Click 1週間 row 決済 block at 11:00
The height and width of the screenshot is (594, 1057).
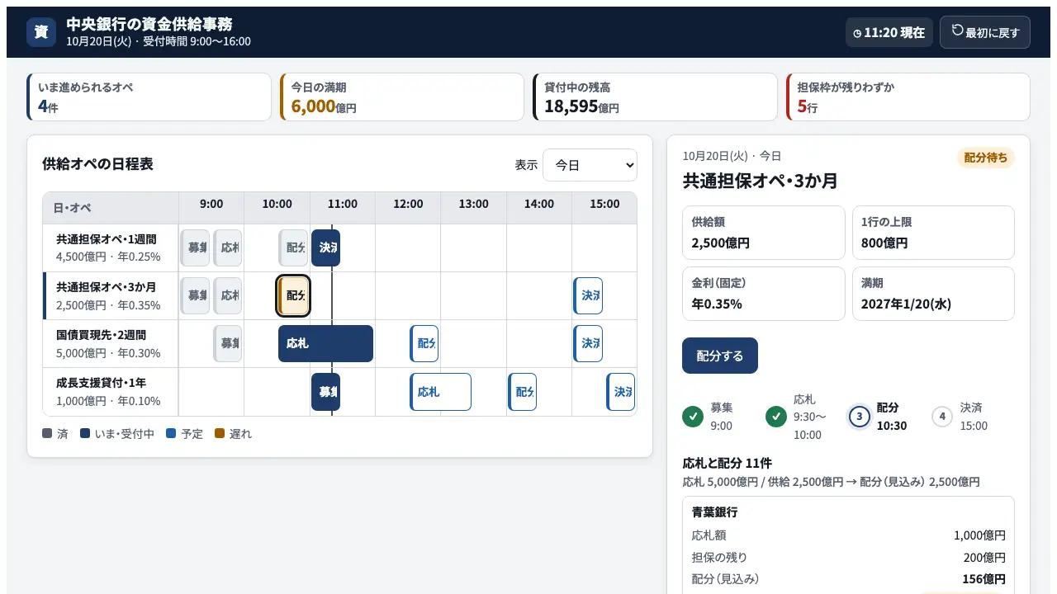click(x=325, y=247)
